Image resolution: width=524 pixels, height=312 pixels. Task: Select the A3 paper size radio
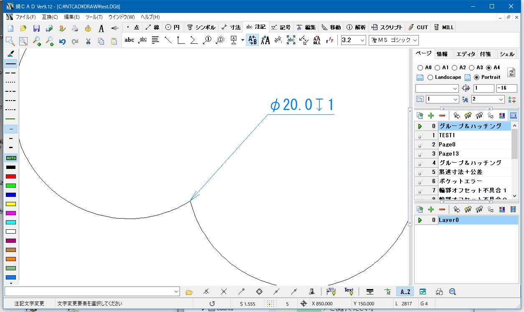(x=471, y=68)
